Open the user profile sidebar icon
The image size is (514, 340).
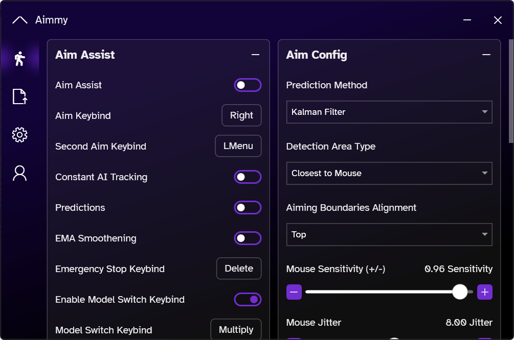coord(19,173)
